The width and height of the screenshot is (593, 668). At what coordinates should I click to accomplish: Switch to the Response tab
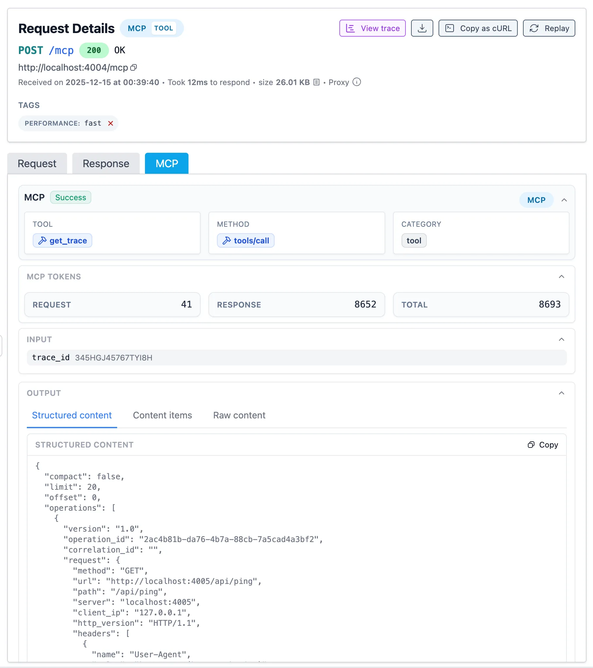(106, 163)
